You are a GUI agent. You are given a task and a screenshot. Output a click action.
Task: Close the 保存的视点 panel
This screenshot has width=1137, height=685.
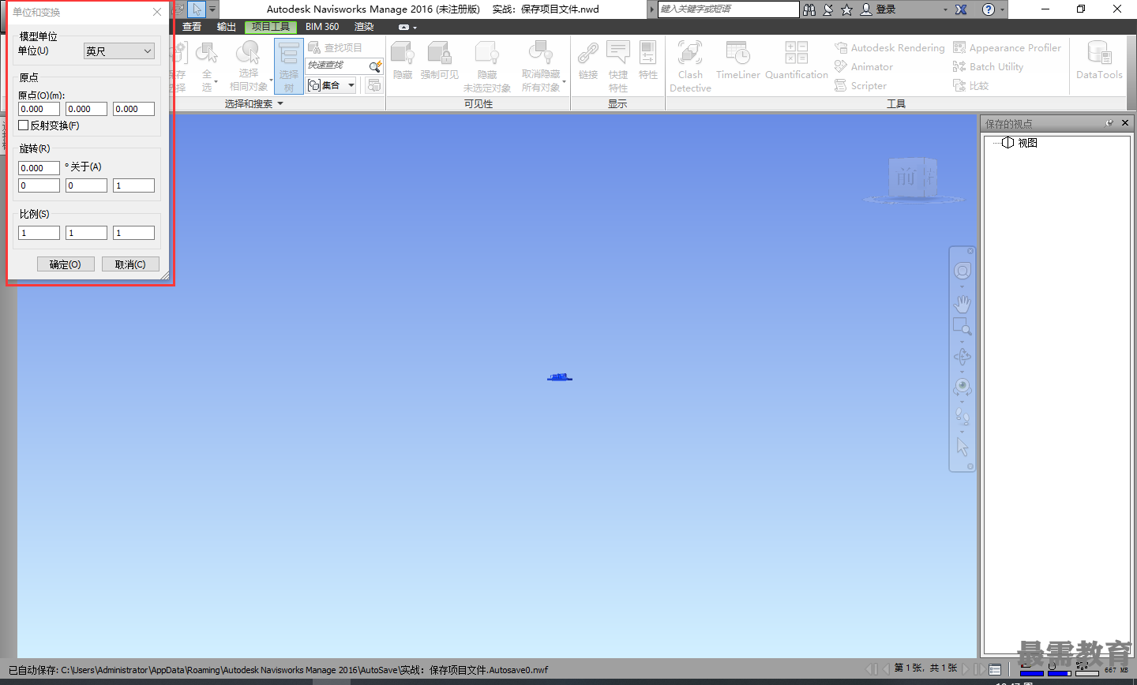[1125, 123]
